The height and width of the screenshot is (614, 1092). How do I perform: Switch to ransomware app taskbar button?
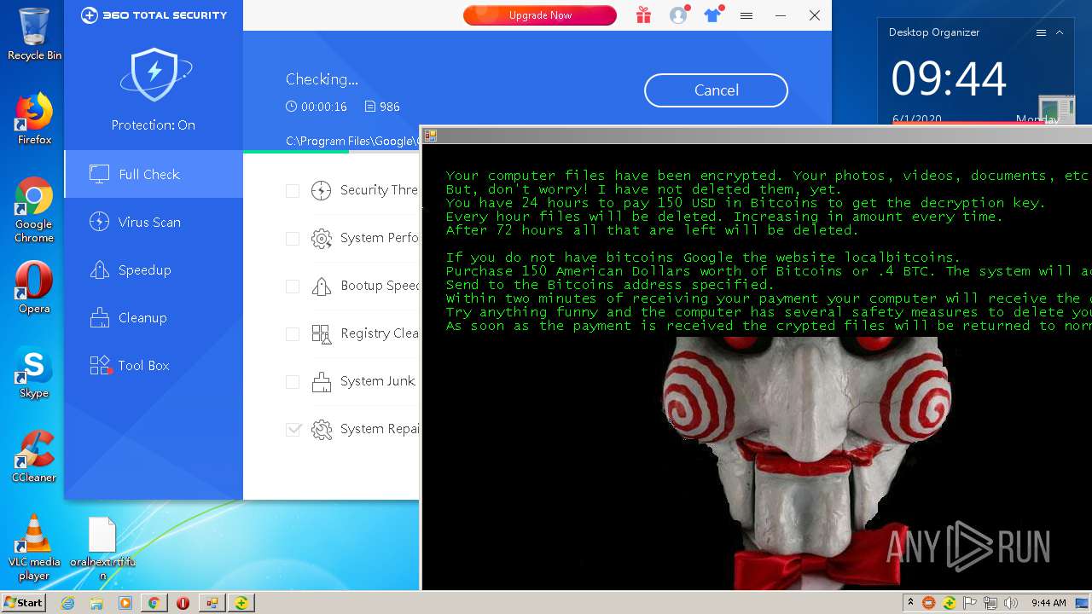[x=212, y=603]
